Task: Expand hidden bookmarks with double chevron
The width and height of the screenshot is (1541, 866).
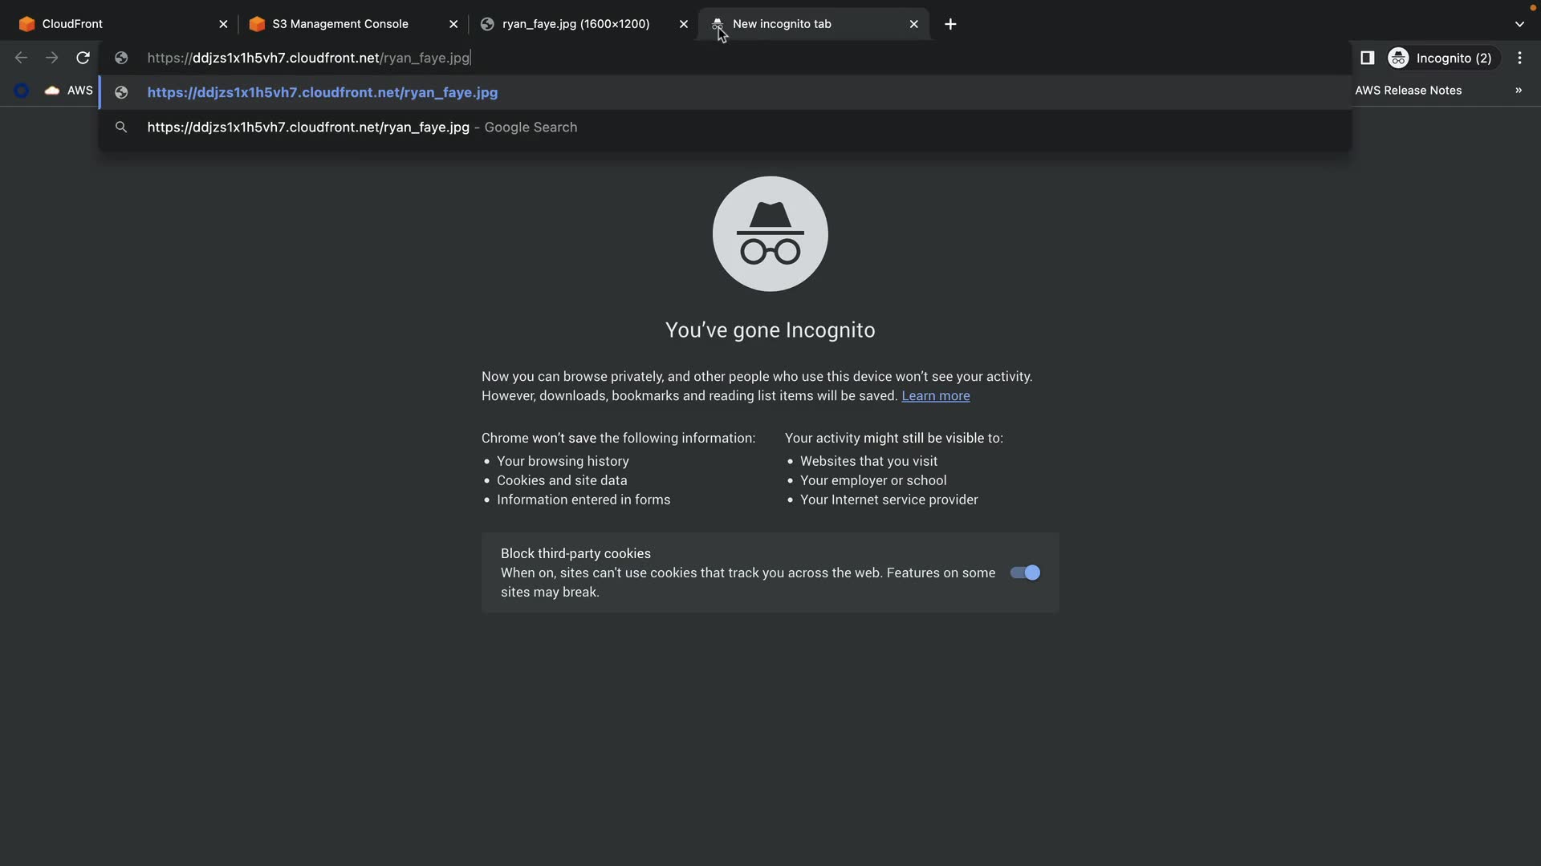Action: tap(1519, 91)
